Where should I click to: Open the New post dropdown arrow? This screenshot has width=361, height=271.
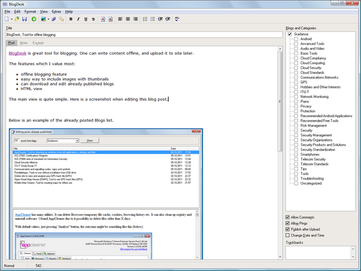11,19
